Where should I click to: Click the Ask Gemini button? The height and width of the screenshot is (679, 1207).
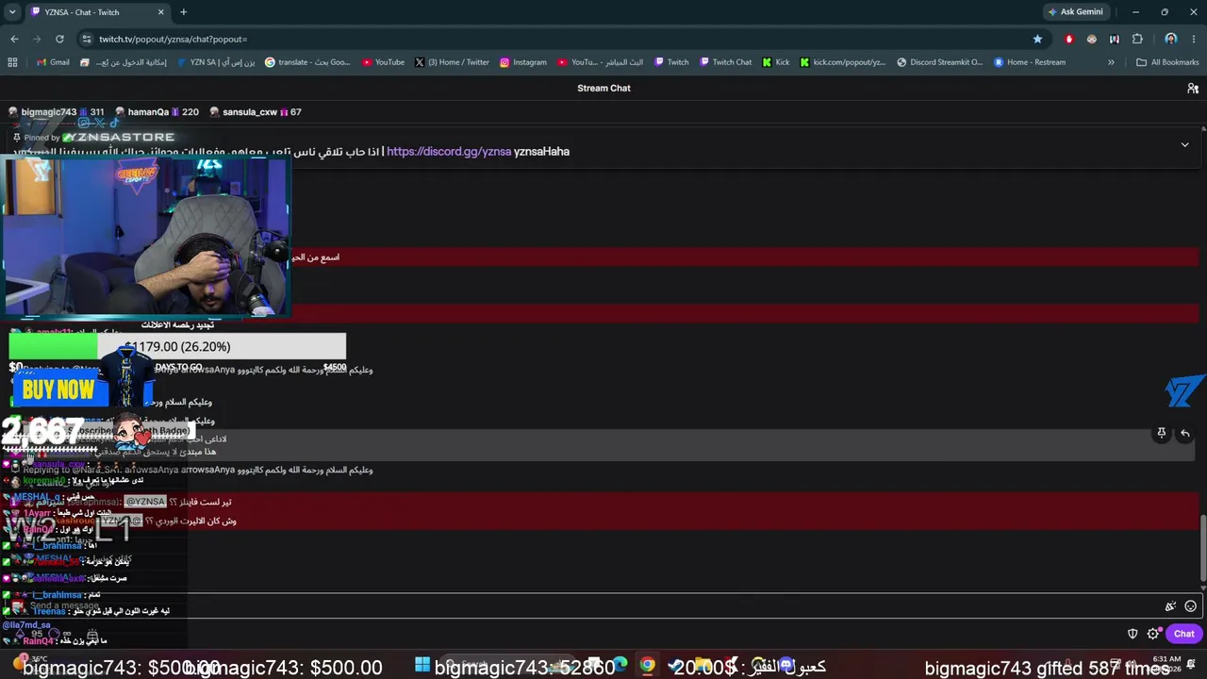(x=1075, y=12)
